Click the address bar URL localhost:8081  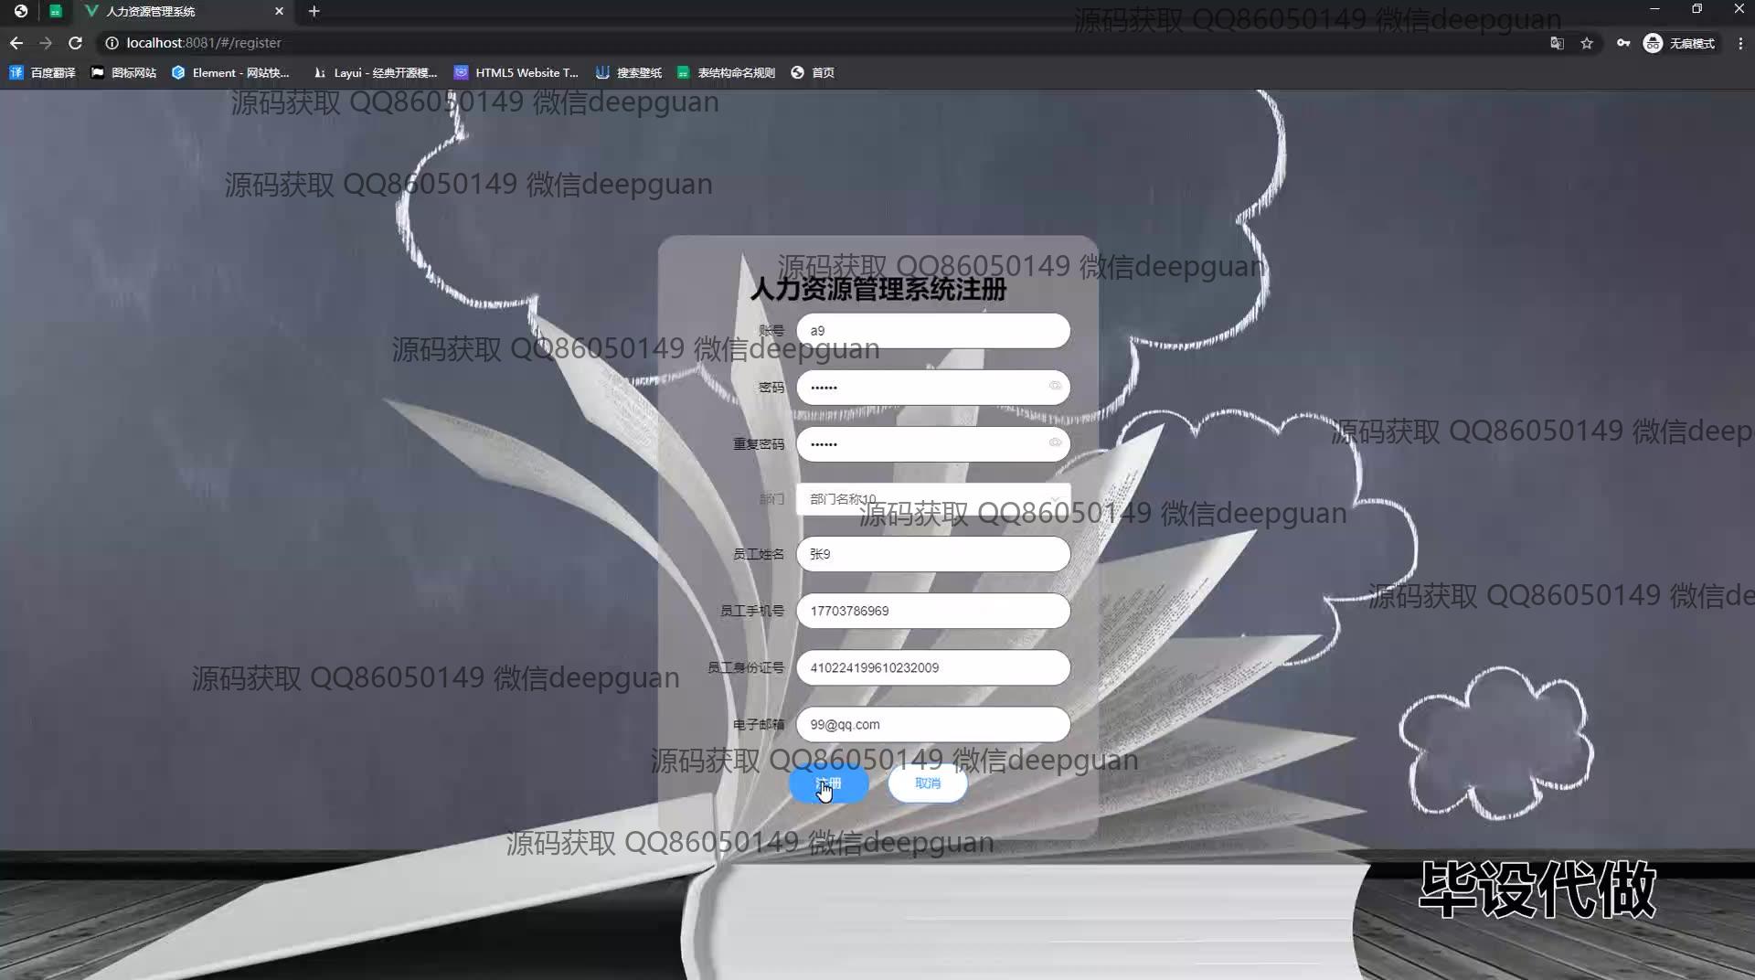(204, 43)
